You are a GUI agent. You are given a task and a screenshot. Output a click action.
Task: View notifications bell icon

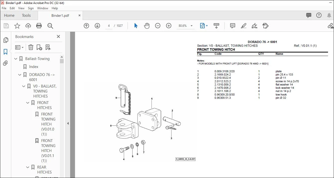click(x=329, y=15)
